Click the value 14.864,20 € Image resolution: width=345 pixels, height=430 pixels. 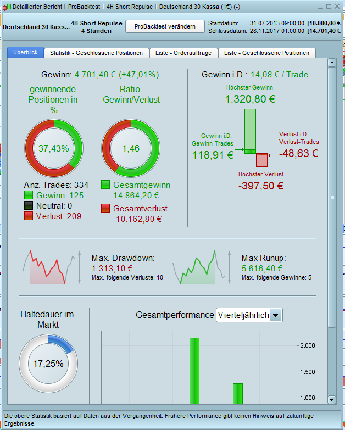136,196
